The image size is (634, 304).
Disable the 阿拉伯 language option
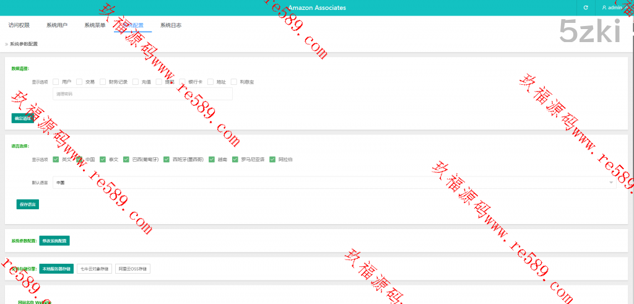pos(272,159)
